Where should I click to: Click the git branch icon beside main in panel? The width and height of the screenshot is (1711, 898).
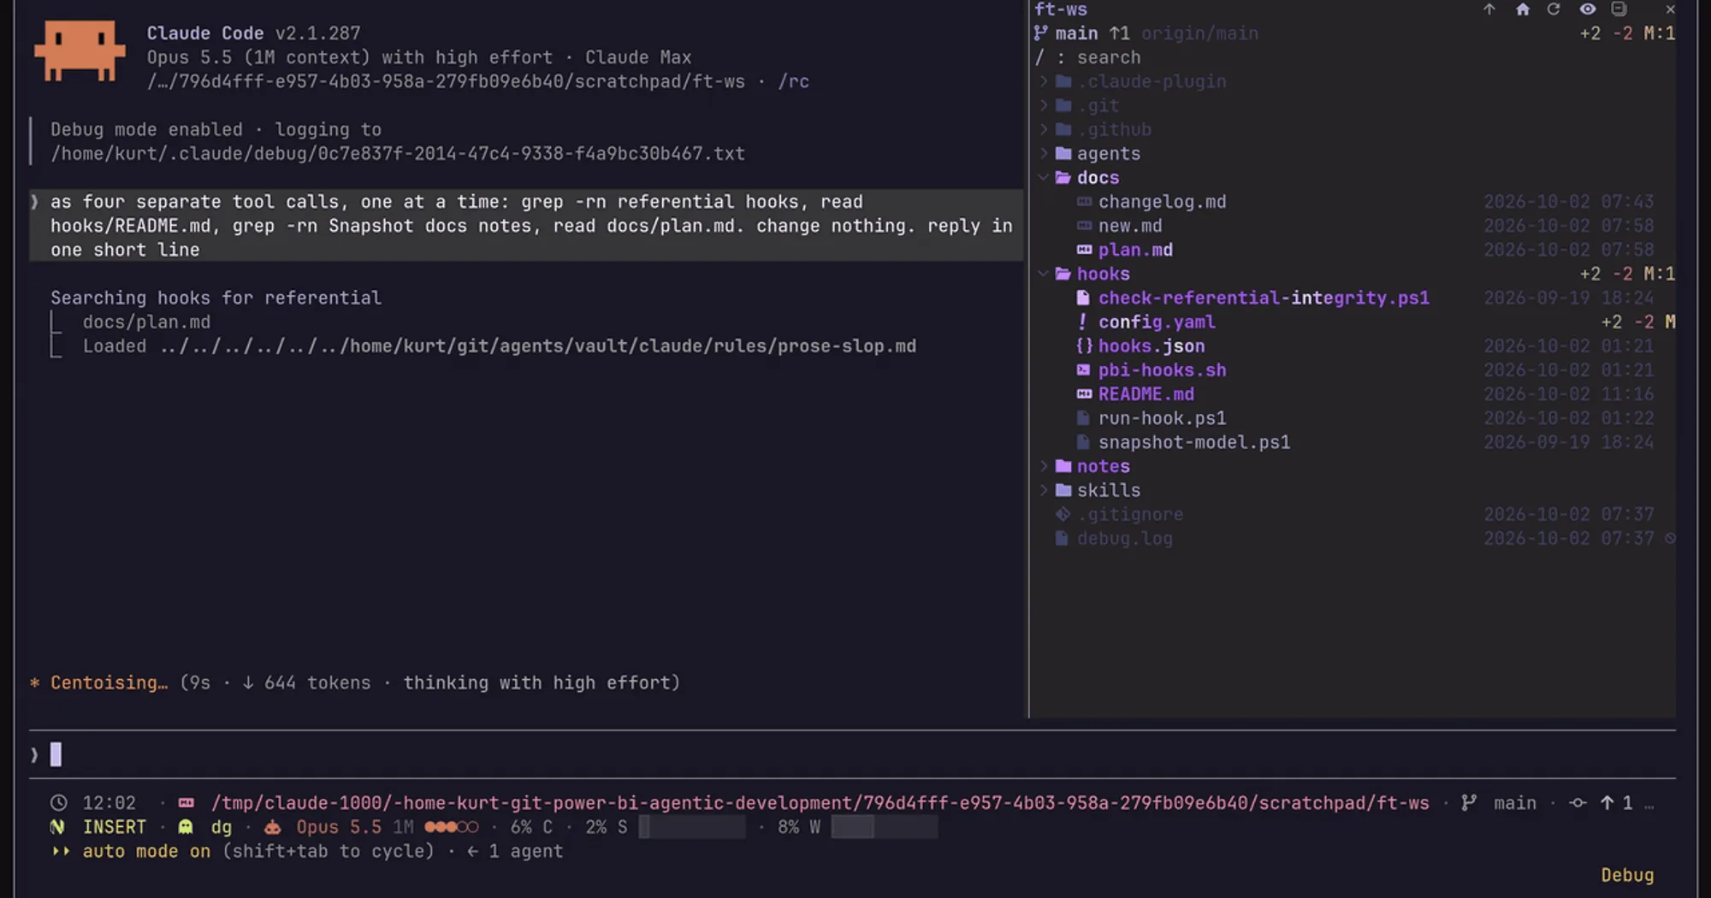(1040, 33)
